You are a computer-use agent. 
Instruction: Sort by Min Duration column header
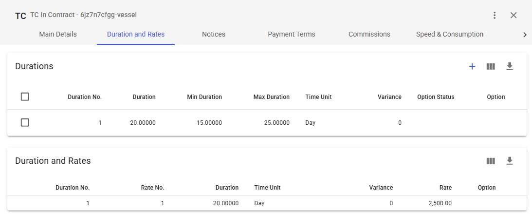point(204,97)
